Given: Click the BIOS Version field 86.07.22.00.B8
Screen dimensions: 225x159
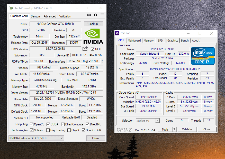Looking at the screenshot, I should [x=55, y=49].
